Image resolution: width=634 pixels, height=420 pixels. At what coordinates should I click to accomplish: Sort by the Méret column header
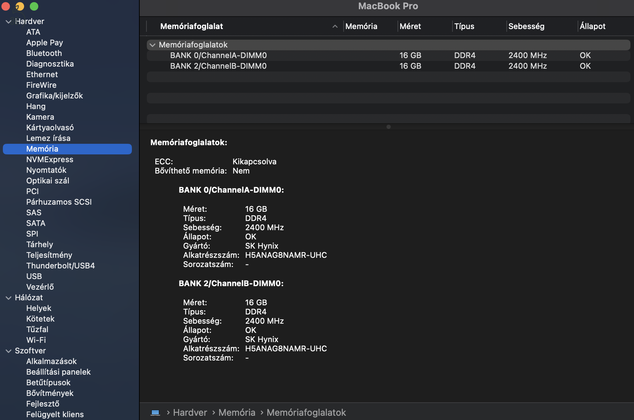tap(410, 26)
